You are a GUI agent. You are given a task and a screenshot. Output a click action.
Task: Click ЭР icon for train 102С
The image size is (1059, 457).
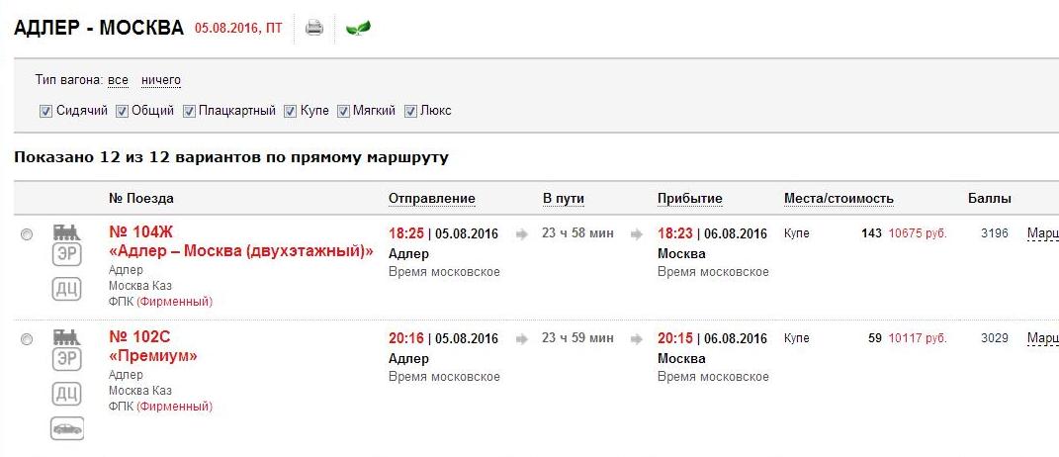pyautogui.click(x=66, y=362)
